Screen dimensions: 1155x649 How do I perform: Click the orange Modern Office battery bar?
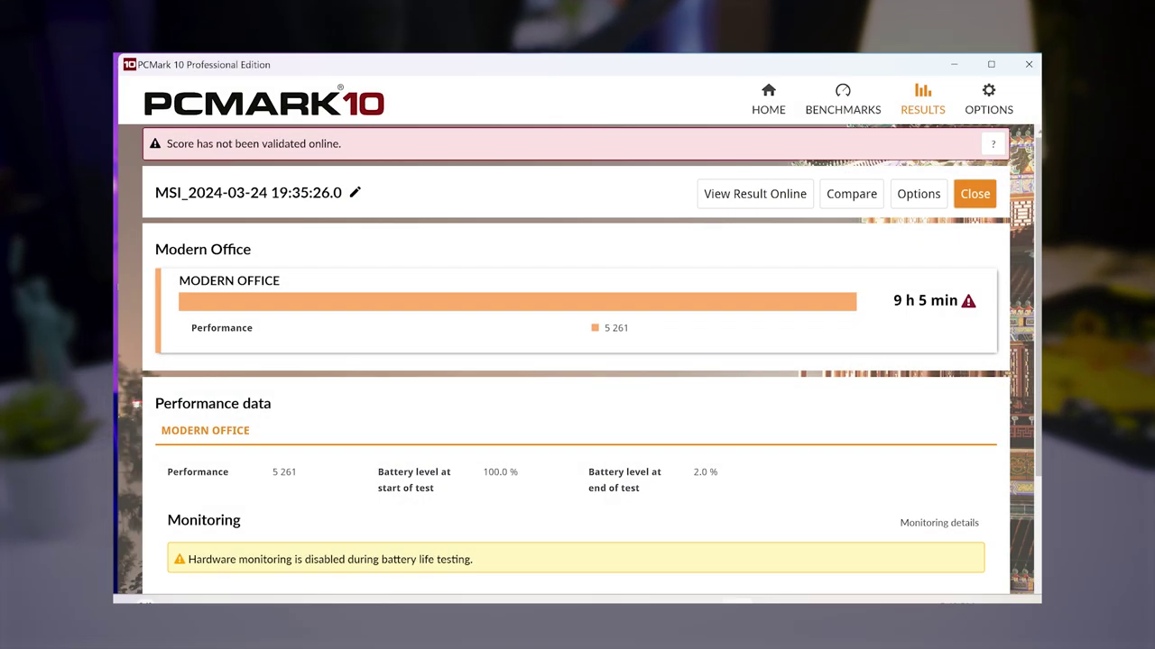[517, 301]
